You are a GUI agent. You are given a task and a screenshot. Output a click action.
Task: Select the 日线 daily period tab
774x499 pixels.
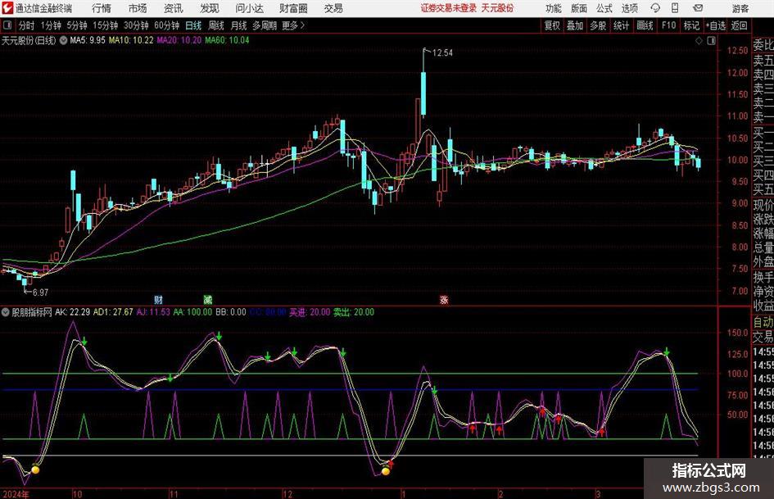[193, 25]
